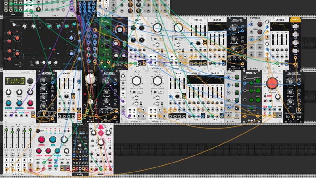Click the pink POSITION knob on texture synthesizer

pos(42,139)
